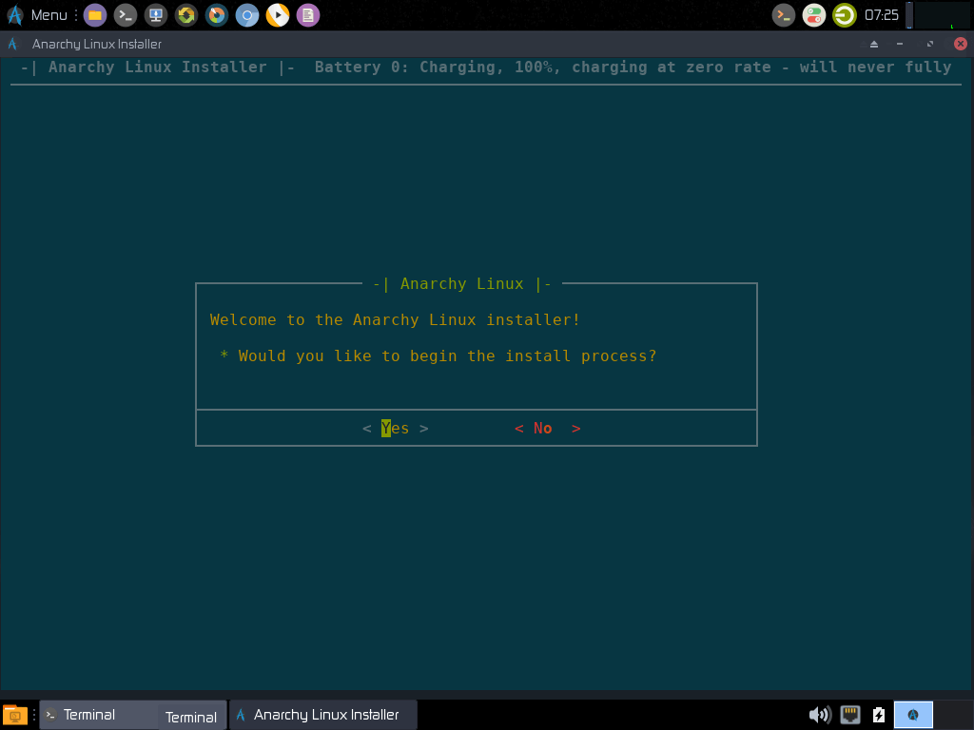
Task: Click the battery status text in the header
Action: (x=633, y=67)
